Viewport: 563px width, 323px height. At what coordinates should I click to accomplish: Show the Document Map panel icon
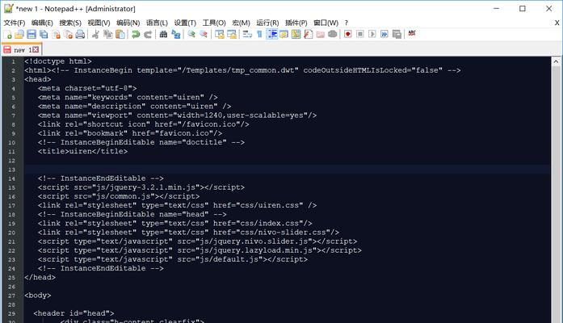[296, 35]
